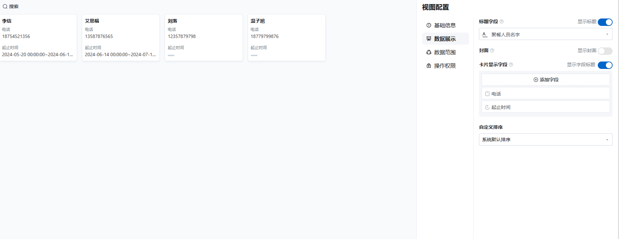Open the 数据范围 settings tab
This screenshot has width=619, height=239.
(445, 52)
